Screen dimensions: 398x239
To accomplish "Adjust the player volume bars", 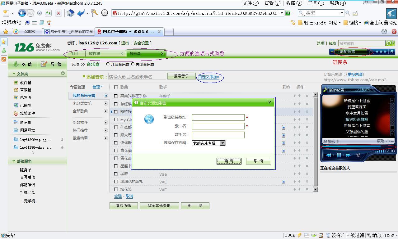I will point(380,151).
